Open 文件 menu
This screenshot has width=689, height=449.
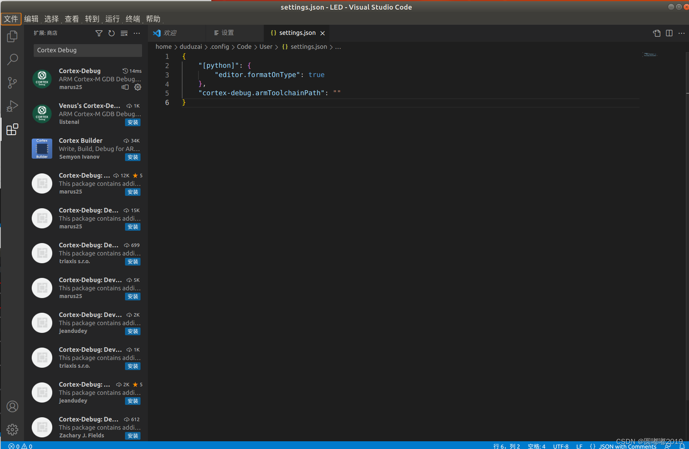[11, 19]
